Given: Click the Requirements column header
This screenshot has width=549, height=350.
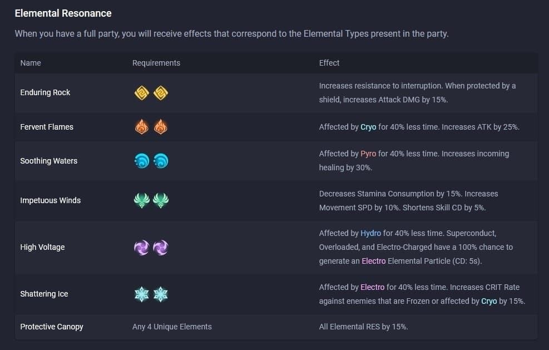Looking at the screenshot, I should [x=156, y=63].
